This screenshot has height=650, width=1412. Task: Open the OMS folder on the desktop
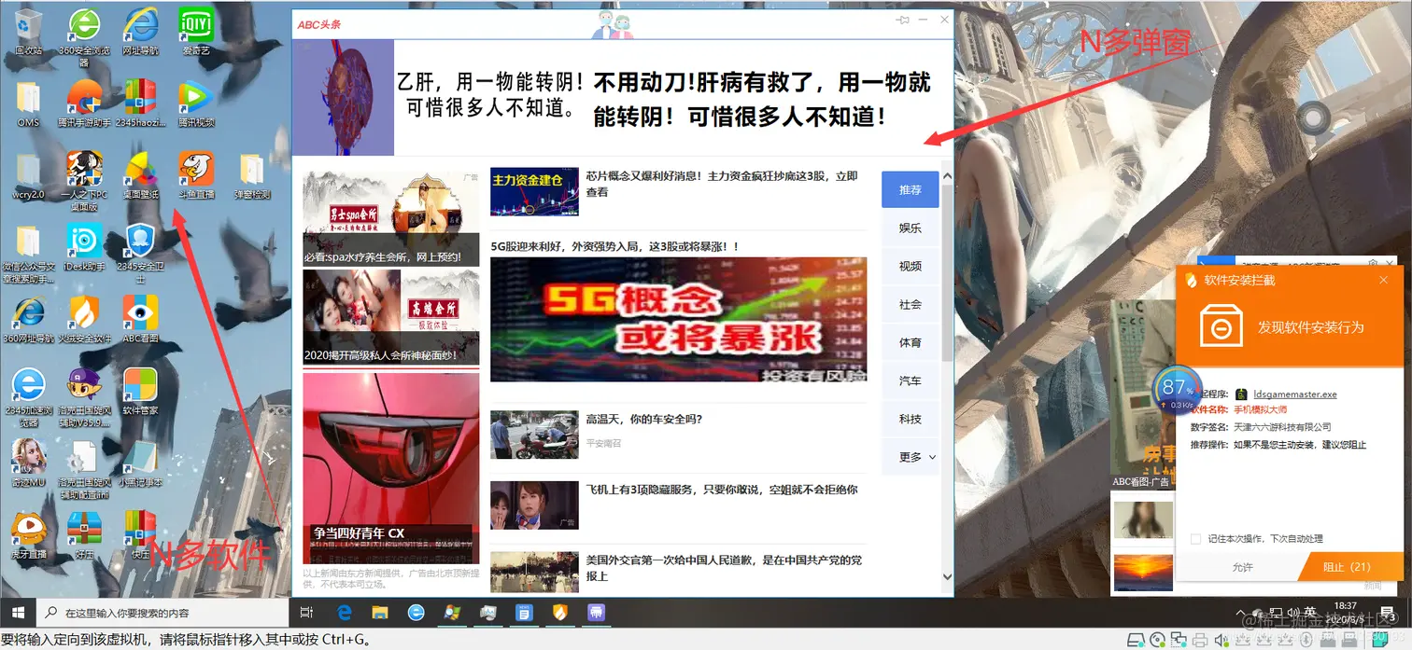tap(29, 103)
